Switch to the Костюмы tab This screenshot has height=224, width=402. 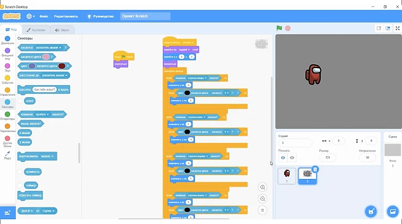(x=36, y=30)
